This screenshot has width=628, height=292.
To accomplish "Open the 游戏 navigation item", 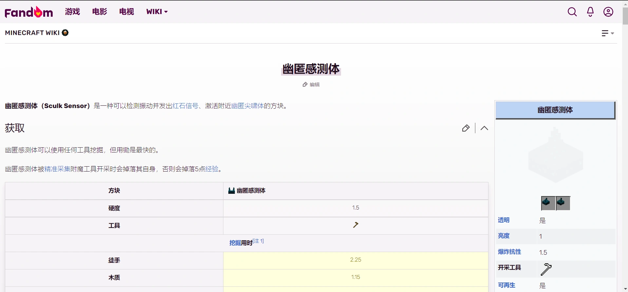I will [72, 12].
